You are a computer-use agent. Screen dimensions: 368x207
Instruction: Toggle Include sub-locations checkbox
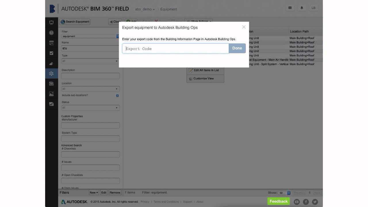click(117, 95)
